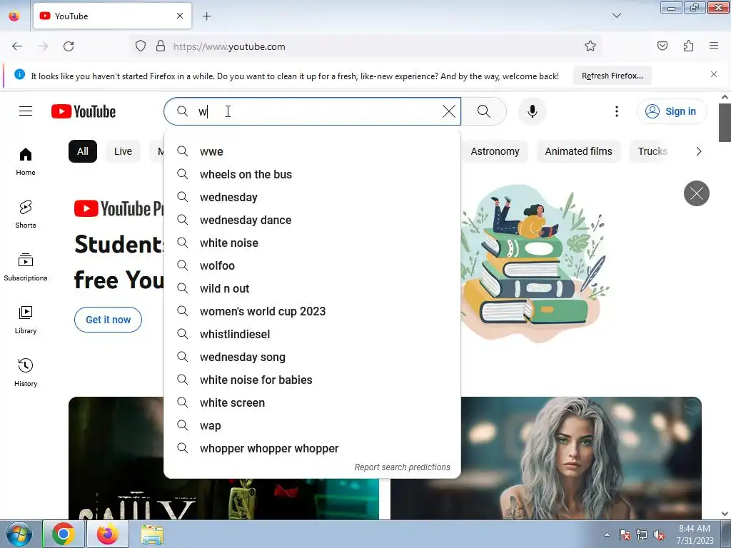Choose the 'wolfoo' suggestion

pos(313,265)
